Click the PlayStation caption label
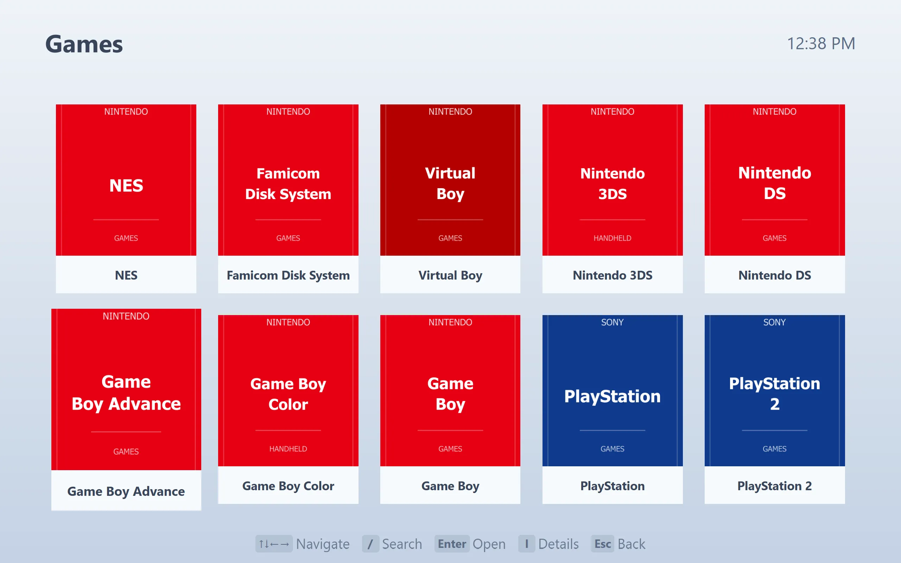901x563 pixels. point(613,486)
